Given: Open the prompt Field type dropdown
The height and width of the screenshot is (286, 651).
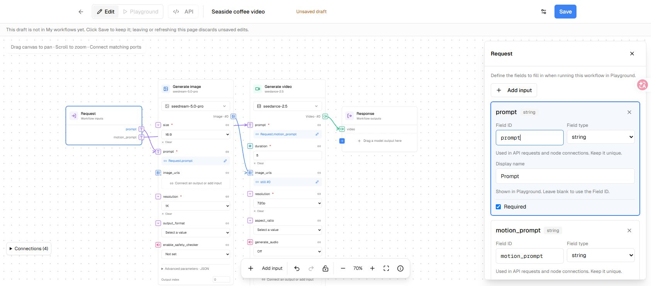Looking at the screenshot, I should 600,137.
